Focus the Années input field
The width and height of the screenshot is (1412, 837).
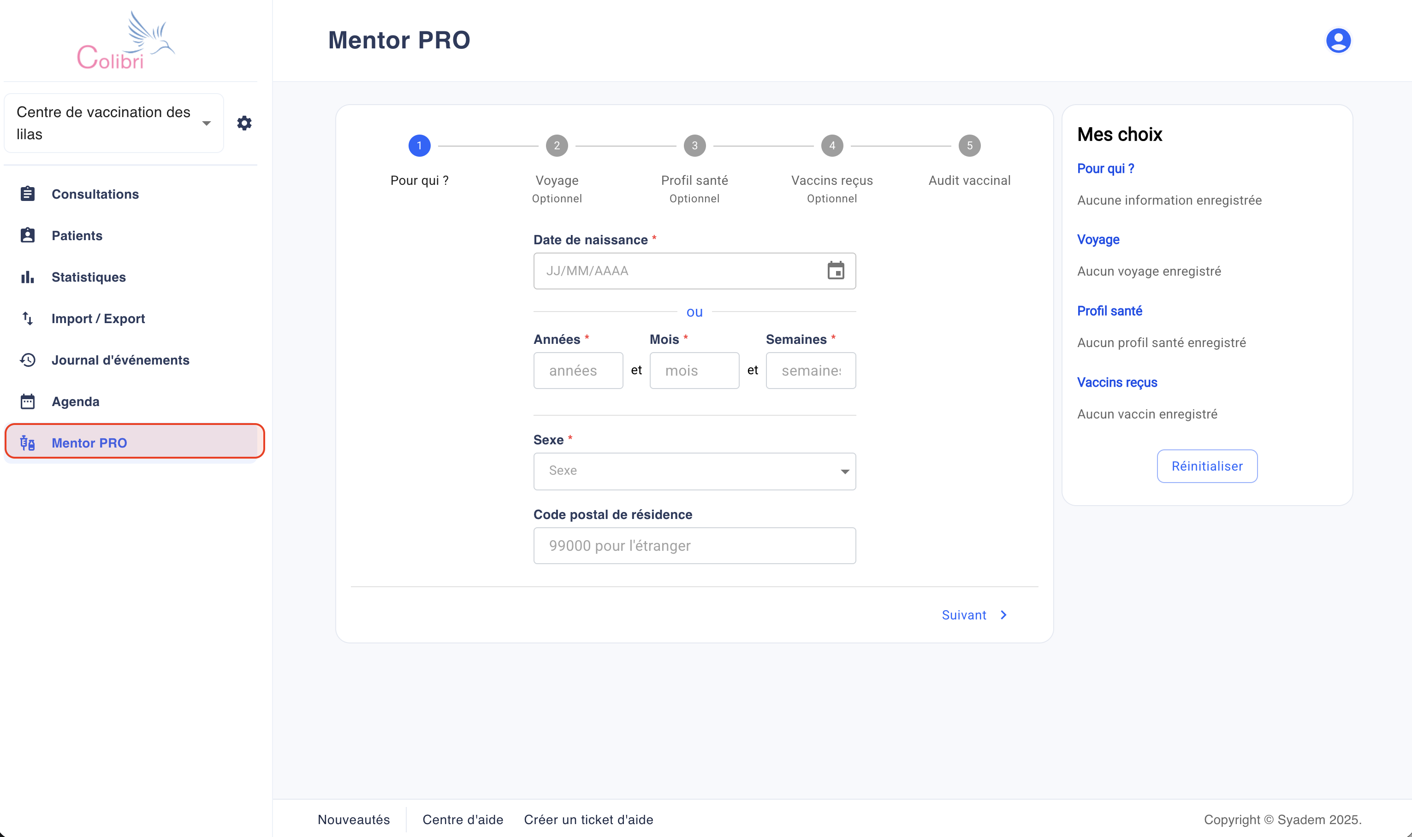point(578,371)
